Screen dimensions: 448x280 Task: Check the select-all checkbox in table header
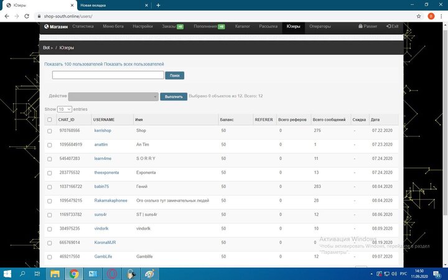(50, 119)
